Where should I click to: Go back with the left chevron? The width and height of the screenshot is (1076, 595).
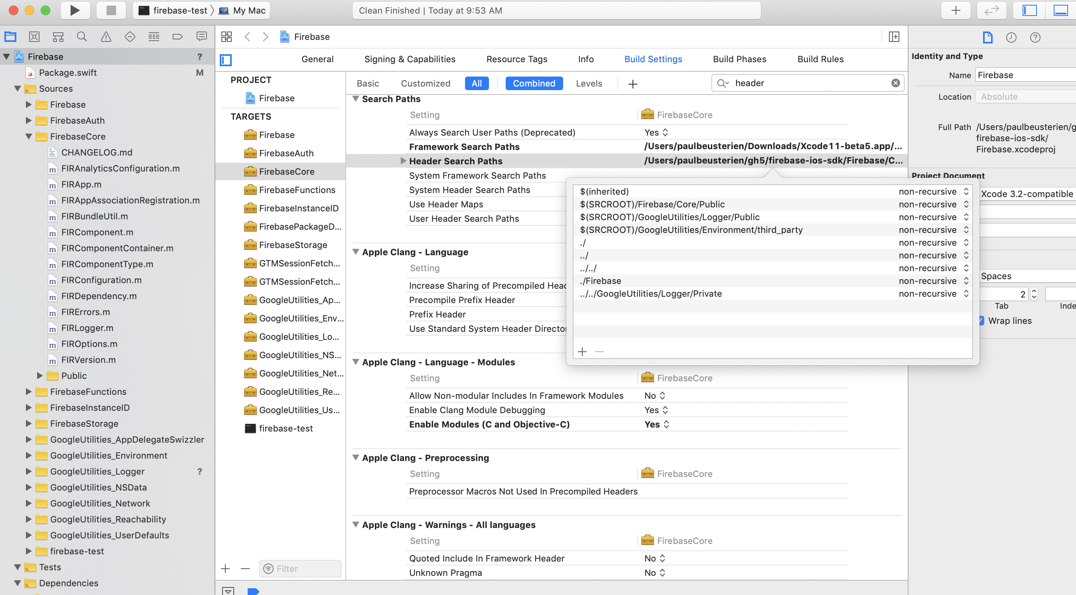[247, 37]
